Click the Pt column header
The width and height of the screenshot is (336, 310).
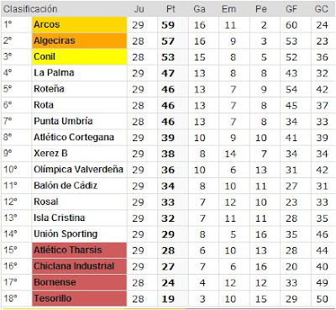[x=171, y=9]
